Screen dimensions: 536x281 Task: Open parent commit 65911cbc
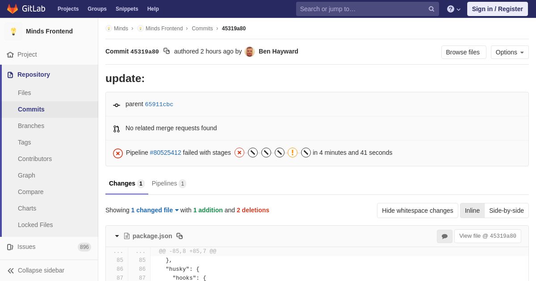point(159,104)
